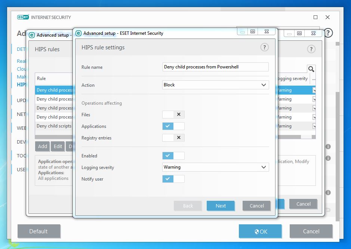The image size is (351, 249).
Task: Open Logging severity dropdown showing Warning
Action: [216, 167]
